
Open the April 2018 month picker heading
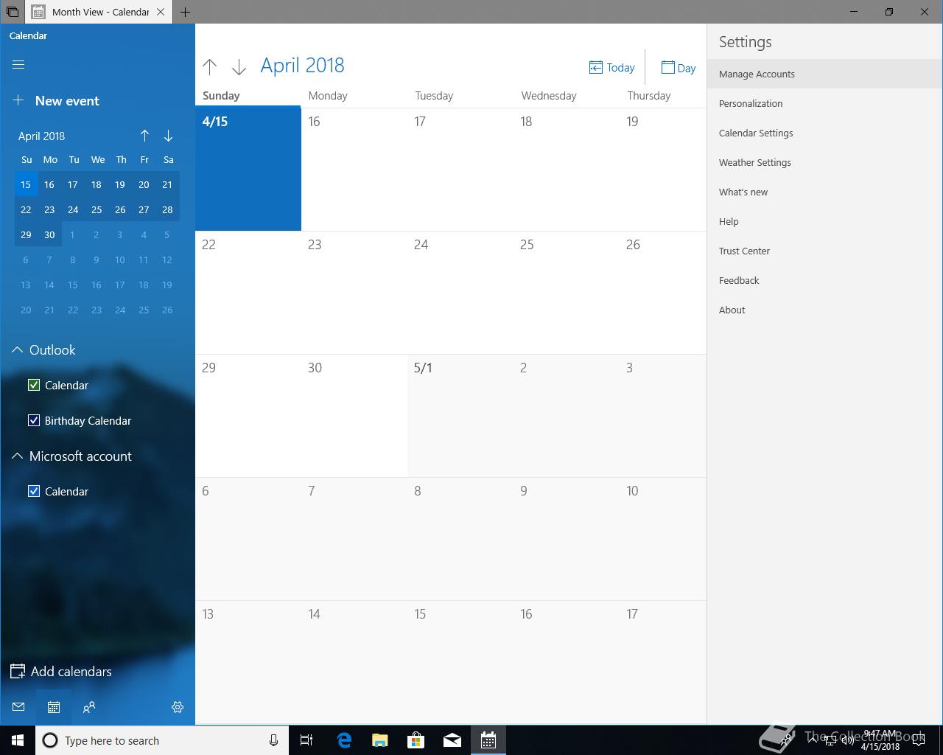tap(302, 66)
